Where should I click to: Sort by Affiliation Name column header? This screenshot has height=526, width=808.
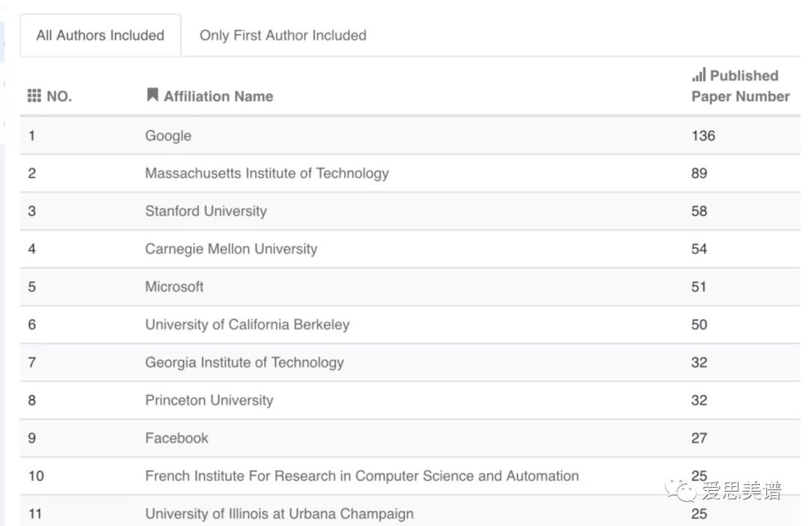[218, 96]
